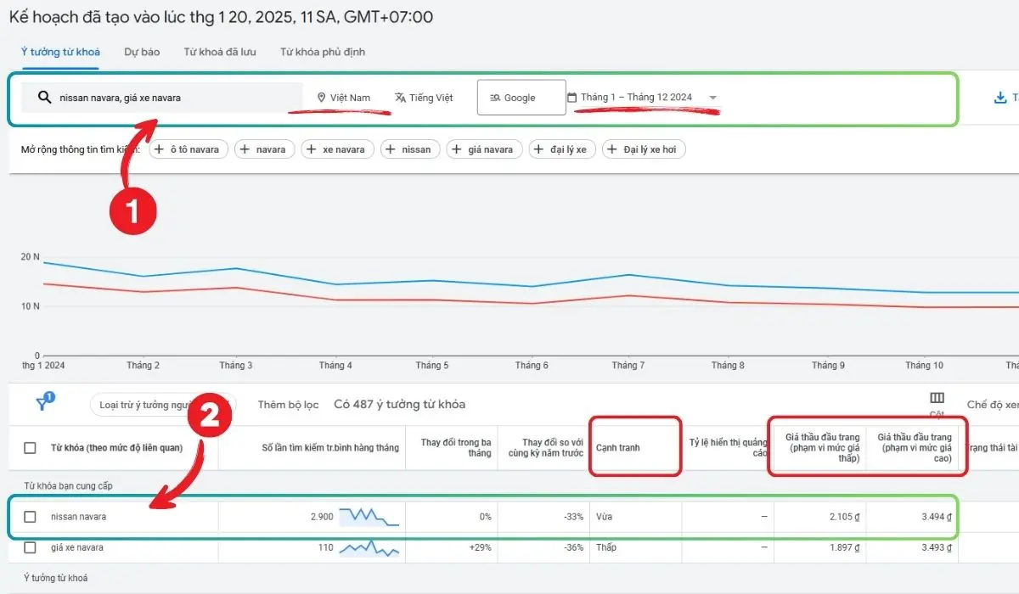
Task: Click the 'nissan navara' trend sparkline
Action: 369,516
